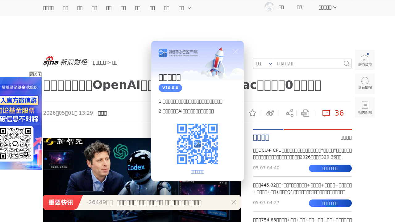
Task: Click the user avatar icon in top bar
Action: click(269, 7)
